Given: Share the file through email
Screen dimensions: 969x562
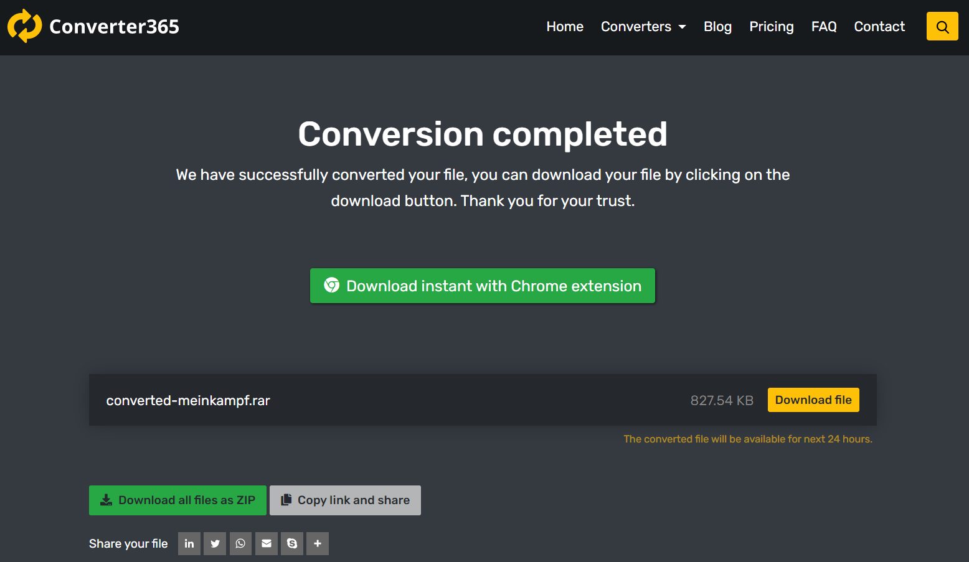Looking at the screenshot, I should click(x=266, y=543).
